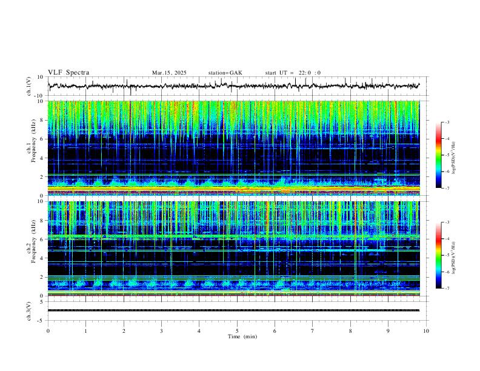
Task: Click tick label "7" on the Time axis
Action: pos(313,331)
